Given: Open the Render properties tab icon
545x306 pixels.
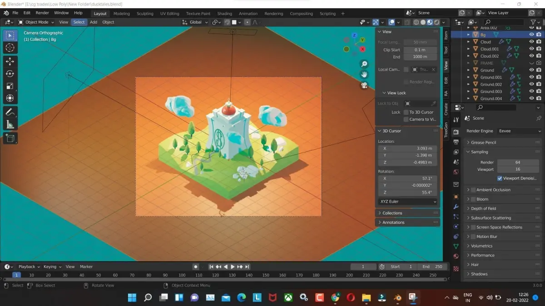Looking at the screenshot, I should click(456, 131).
